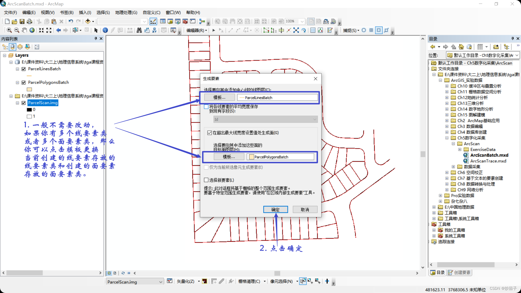Open the Catalog location dropdown
This screenshot has width=521, height=293.
tap(517, 55)
